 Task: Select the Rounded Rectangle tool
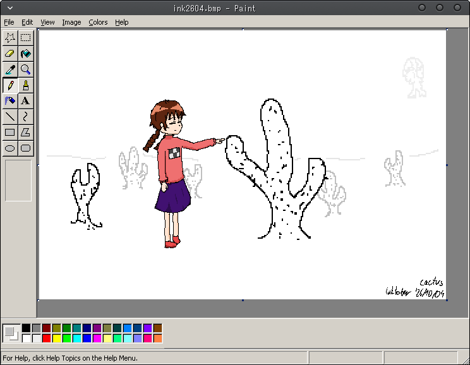click(26, 148)
